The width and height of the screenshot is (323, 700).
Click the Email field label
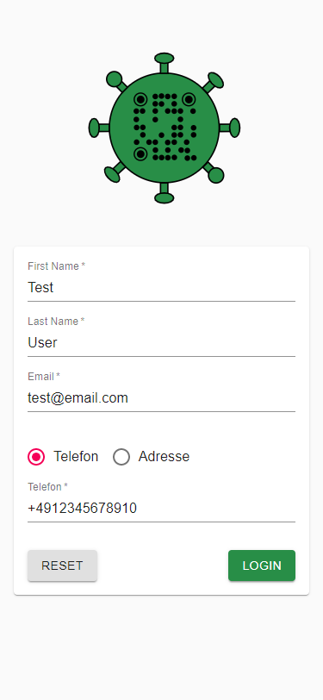44,377
